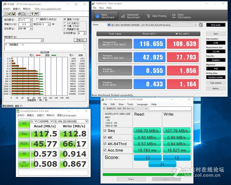
Task: Enable forced write access in ATTO
Action: (37, 19)
